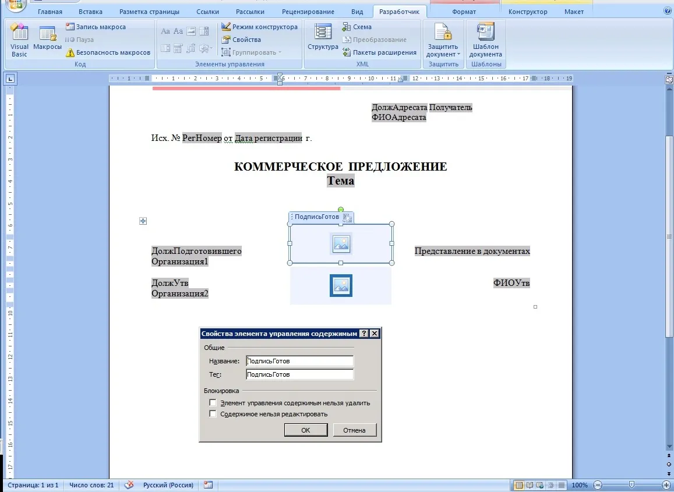Toggle Режим конструктора design mode
The height and width of the screenshot is (492, 674).
(x=259, y=27)
